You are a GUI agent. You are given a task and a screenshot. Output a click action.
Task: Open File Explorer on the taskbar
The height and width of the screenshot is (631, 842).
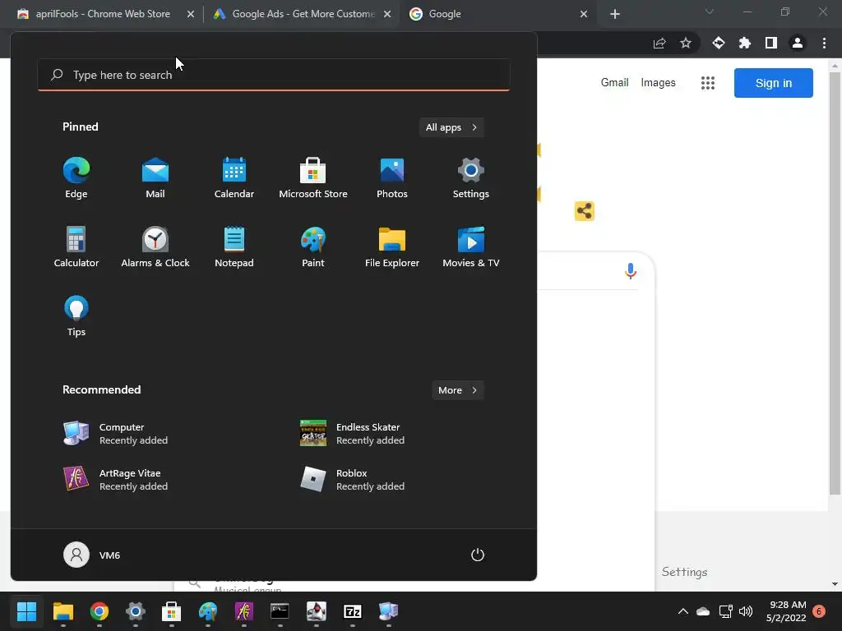[x=62, y=611]
